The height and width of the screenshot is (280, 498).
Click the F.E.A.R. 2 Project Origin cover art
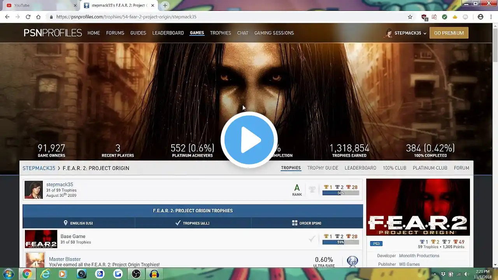tap(418, 207)
